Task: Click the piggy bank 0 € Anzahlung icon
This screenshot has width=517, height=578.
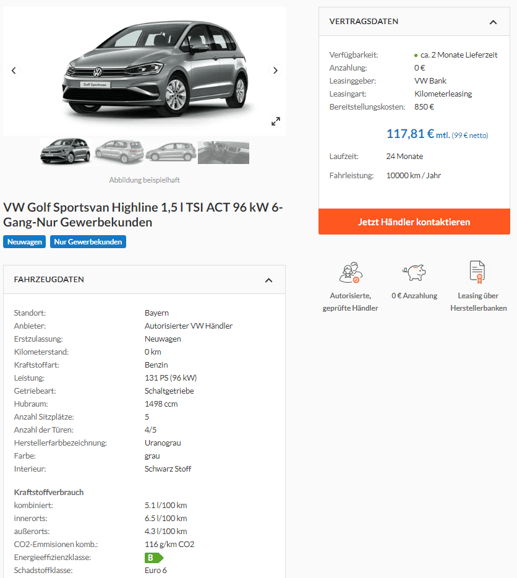Action: pyautogui.click(x=414, y=272)
